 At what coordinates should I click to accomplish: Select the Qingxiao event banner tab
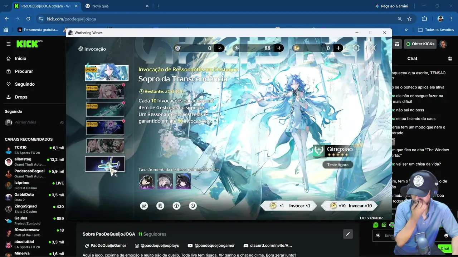(107, 73)
